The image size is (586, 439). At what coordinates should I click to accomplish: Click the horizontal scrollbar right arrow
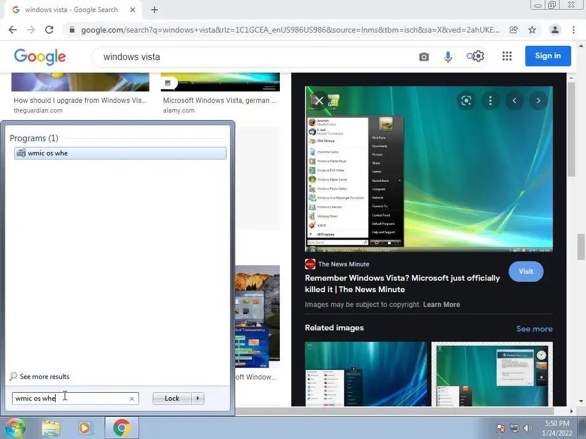[571, 412]
